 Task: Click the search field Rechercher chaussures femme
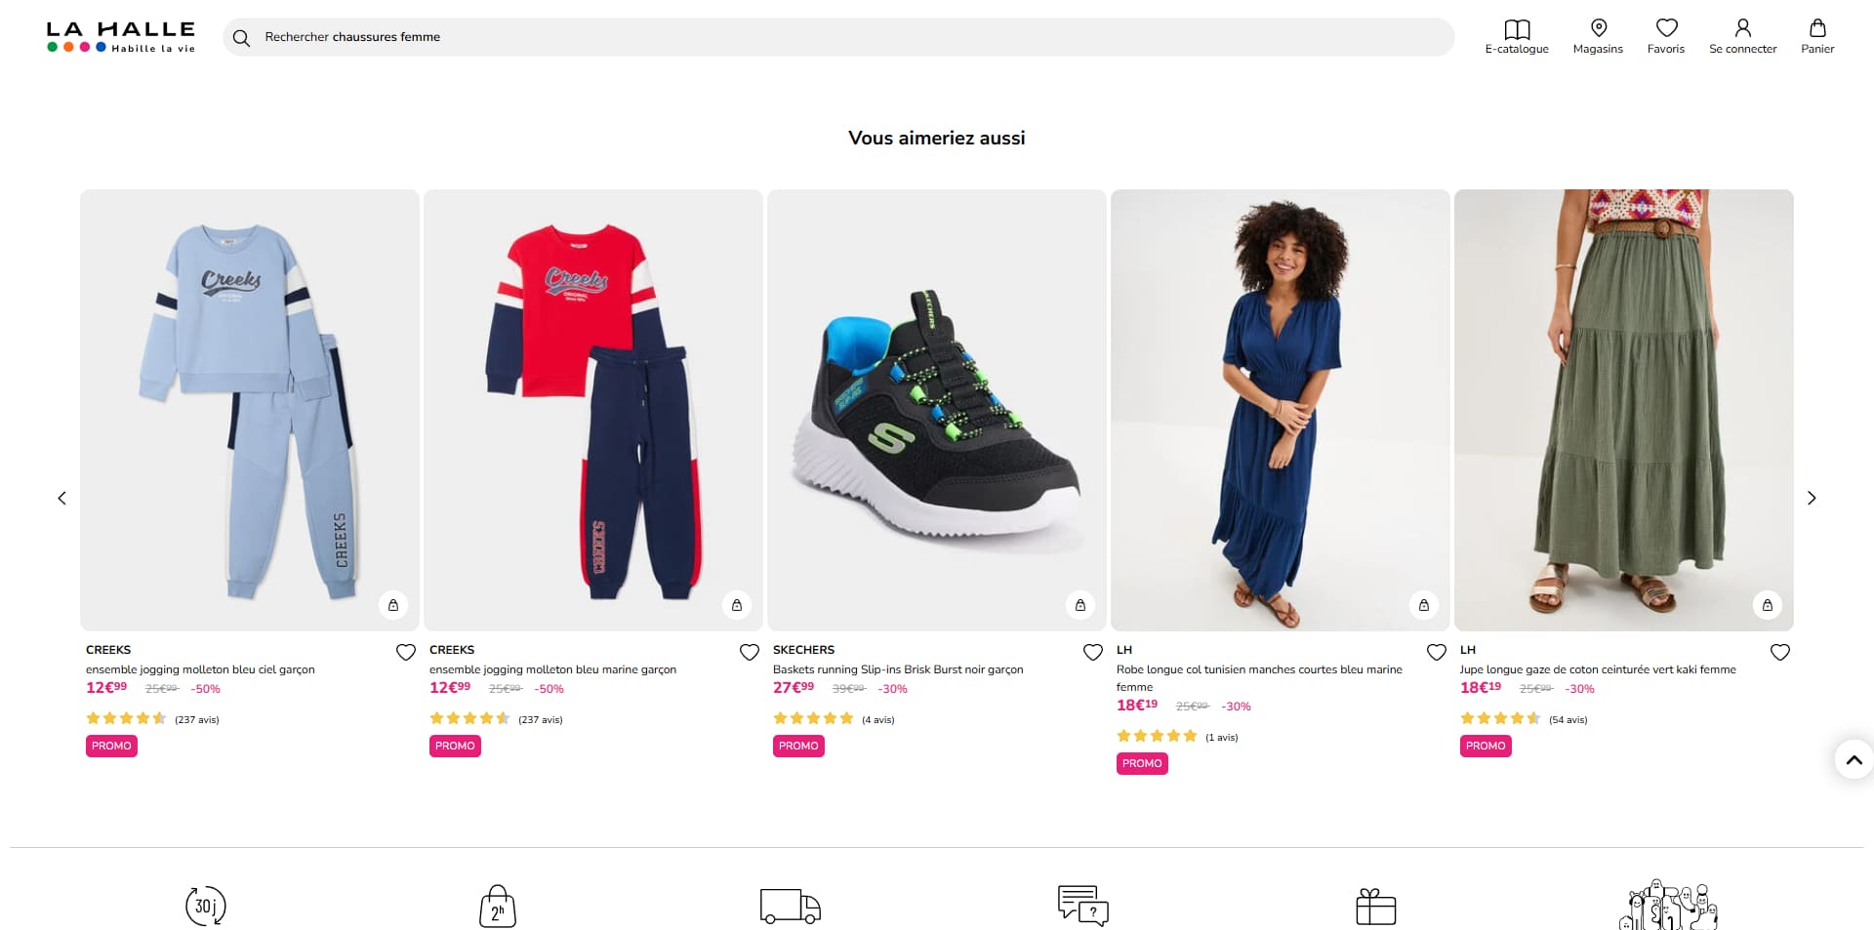pyautogui.click(x=838, y=37)
